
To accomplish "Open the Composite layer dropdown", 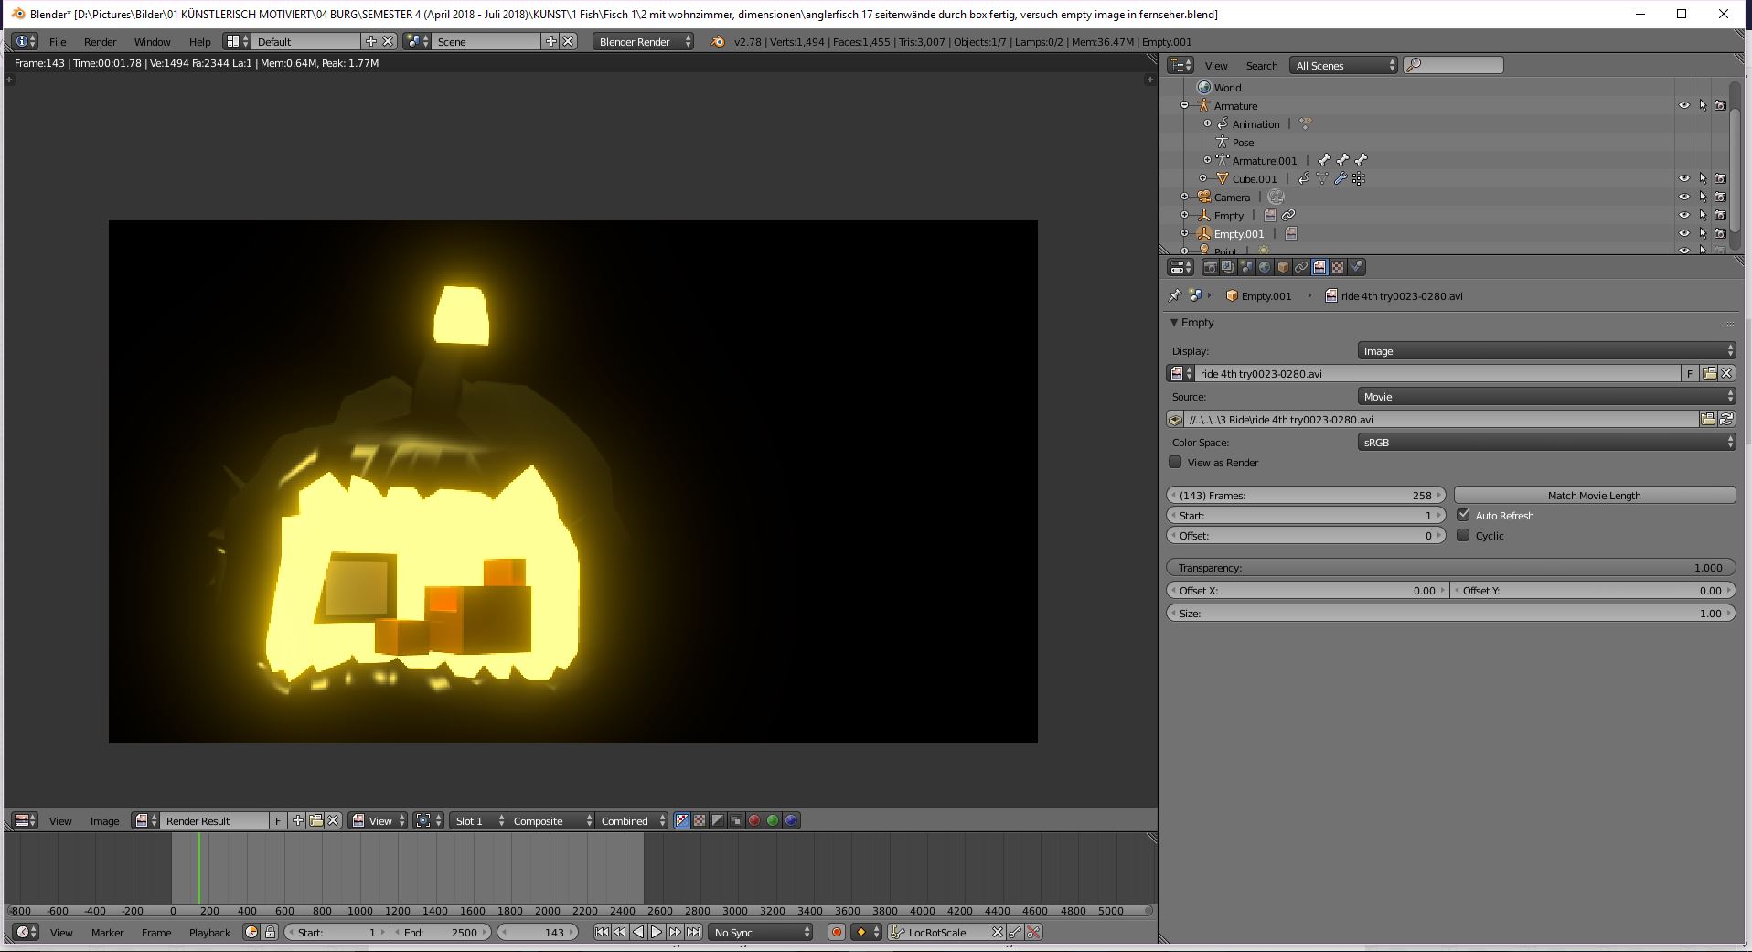I will [551, 820].
